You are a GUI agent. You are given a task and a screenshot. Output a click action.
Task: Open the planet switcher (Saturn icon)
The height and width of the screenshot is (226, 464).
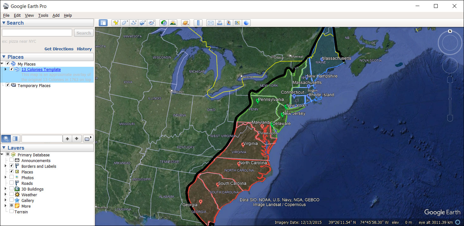pyautogui.click(x=185, y=23)
